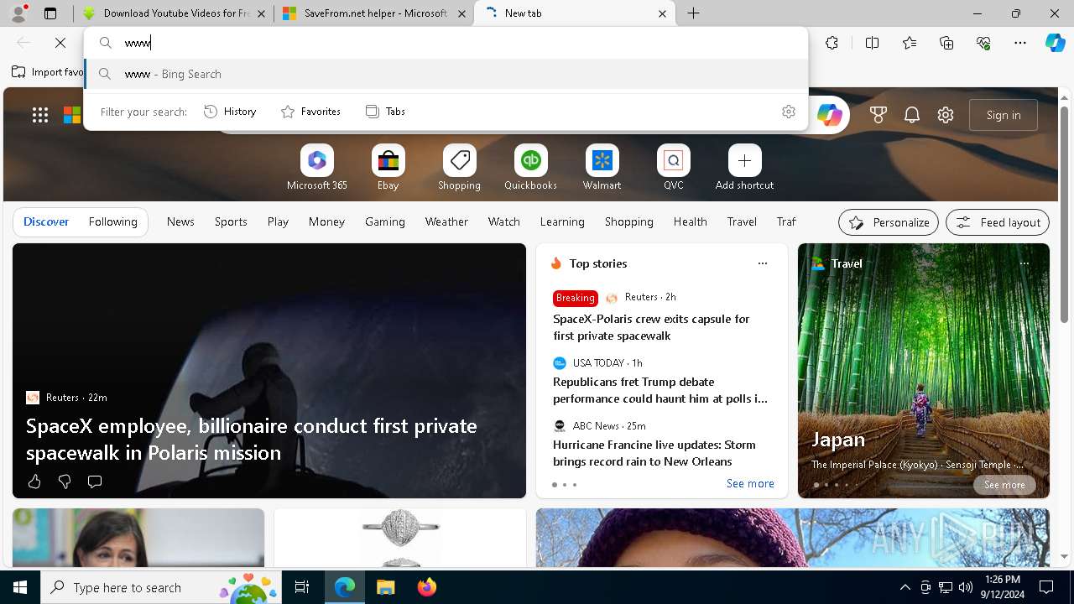Stop loading the page
This screenshot has height=604, width=1074.
pyautogui.click(x=60, y=43)
